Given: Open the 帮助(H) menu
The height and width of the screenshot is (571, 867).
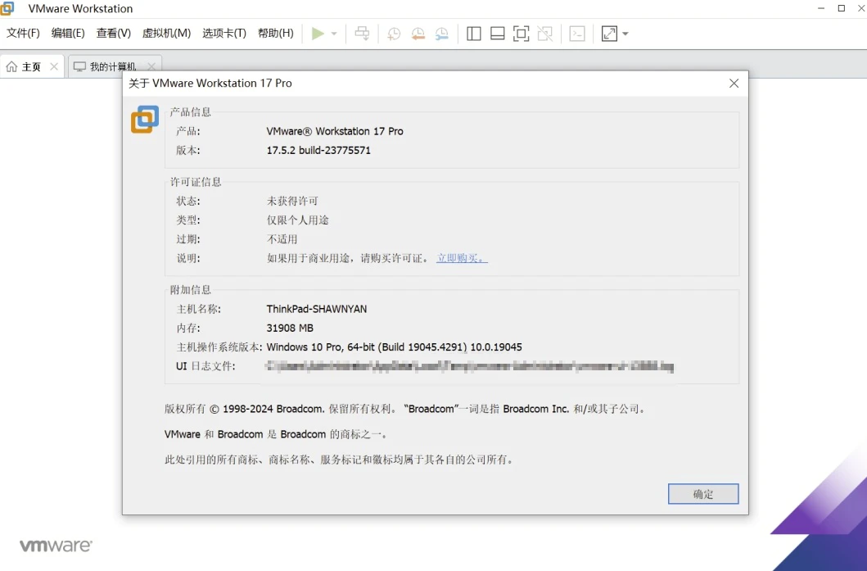Looking at the screenshot, I should [275, 34].
